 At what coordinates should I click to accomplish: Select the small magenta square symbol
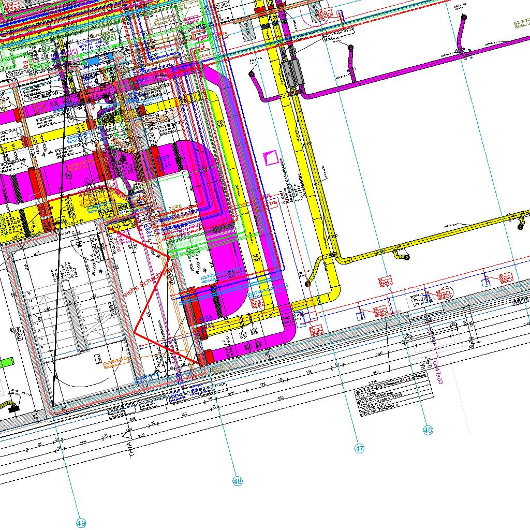[x=270, y=158]
